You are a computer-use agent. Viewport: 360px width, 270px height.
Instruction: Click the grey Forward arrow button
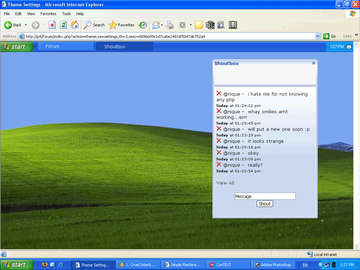tap(36, 25)
